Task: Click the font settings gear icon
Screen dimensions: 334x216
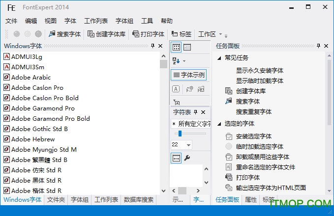Action: click(189, 89)
